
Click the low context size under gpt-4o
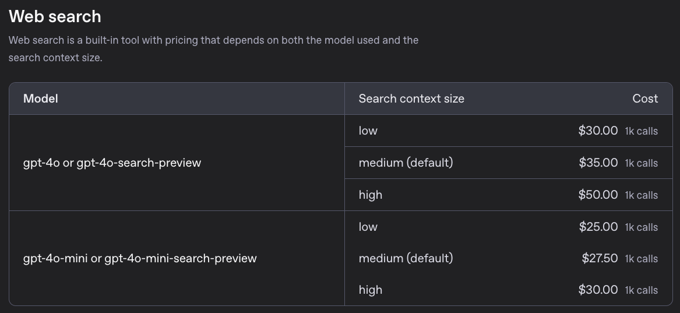368,131
